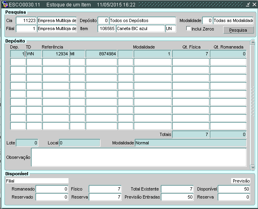The width and height of the screenshot is (258, 209).
Task: Click the Romaneado value field
Action: click(x=52, y=189)
